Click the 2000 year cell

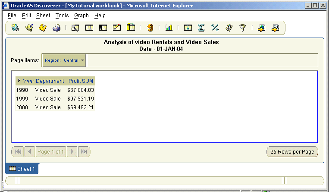coord(22,107)
